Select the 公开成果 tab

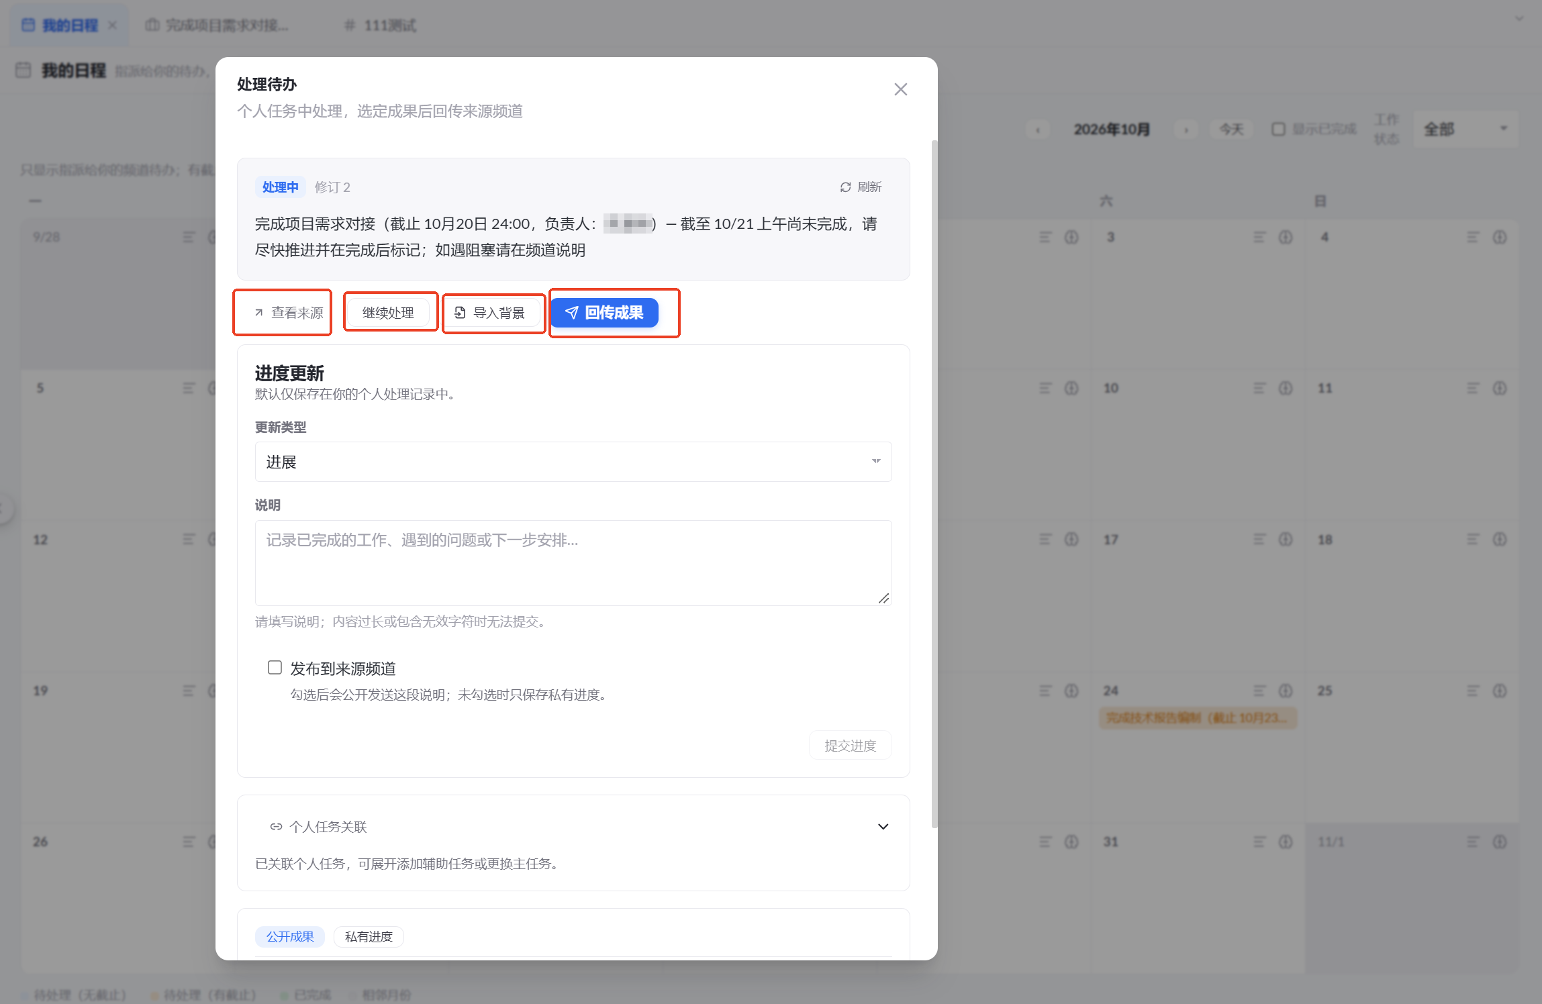pos(290,937)
